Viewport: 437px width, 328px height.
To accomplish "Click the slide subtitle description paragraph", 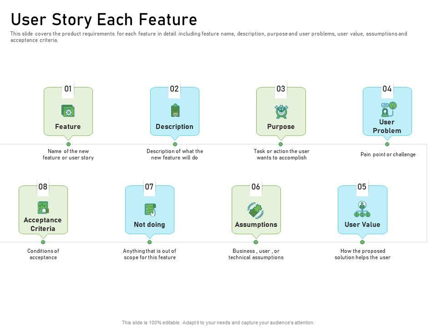I will (x=209, y=37).
